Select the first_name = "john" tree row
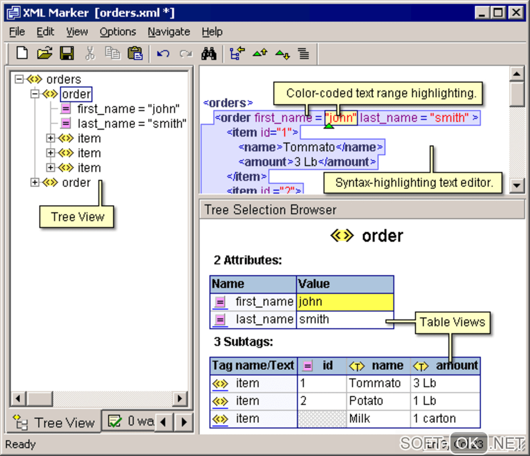The image size is (530, 456). 128,109
